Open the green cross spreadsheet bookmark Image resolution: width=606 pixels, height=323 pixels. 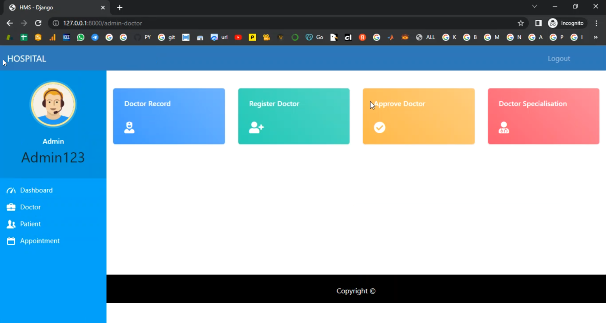point(24,37)
